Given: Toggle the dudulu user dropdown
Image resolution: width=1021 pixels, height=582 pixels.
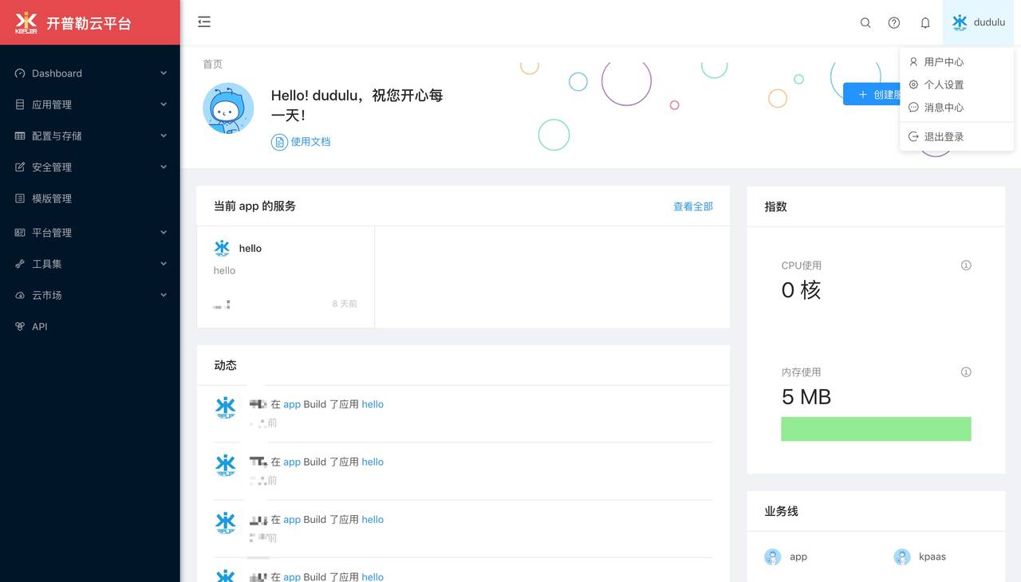Looking at the screenshot, I should click(978, 22).
